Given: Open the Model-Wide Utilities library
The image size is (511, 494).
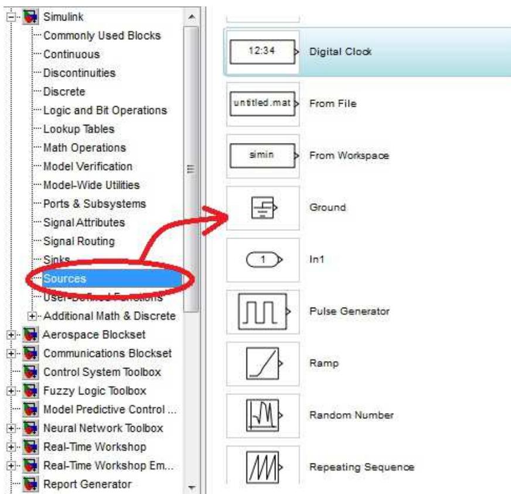Looking at the screenshot, I should click(x=91, y=185).
